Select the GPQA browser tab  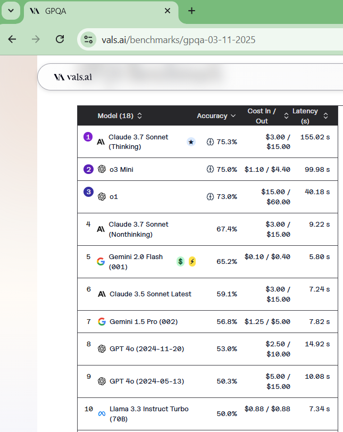pos(101,11)
